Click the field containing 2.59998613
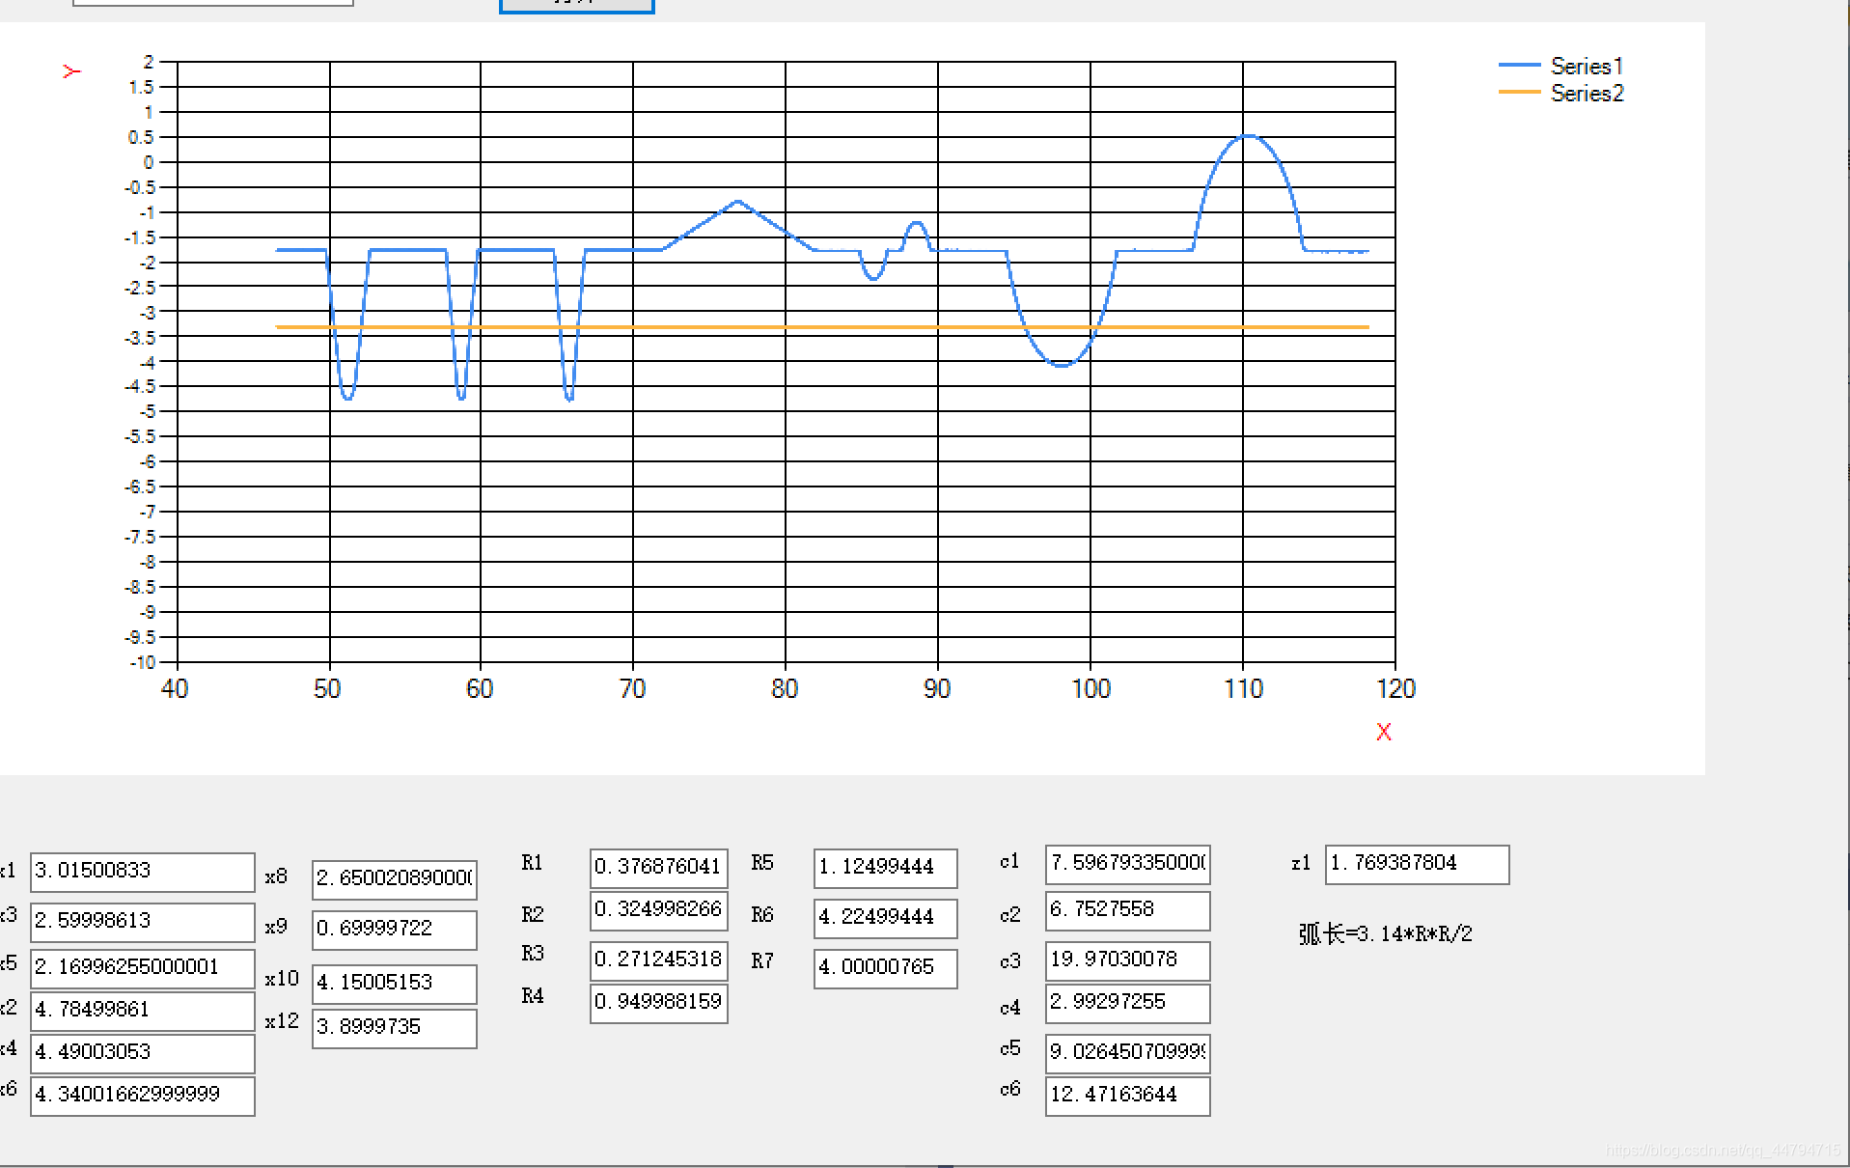The height and width of the screenshot is (1168, 1850). point(143,922)
